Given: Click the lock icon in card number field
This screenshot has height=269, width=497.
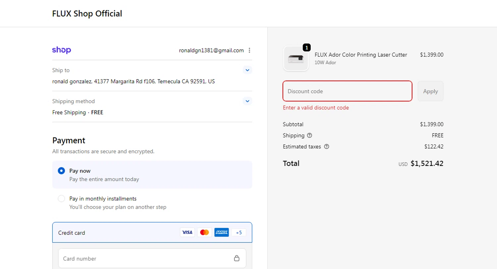Looking at the screenshot, I should click(237, 258).
